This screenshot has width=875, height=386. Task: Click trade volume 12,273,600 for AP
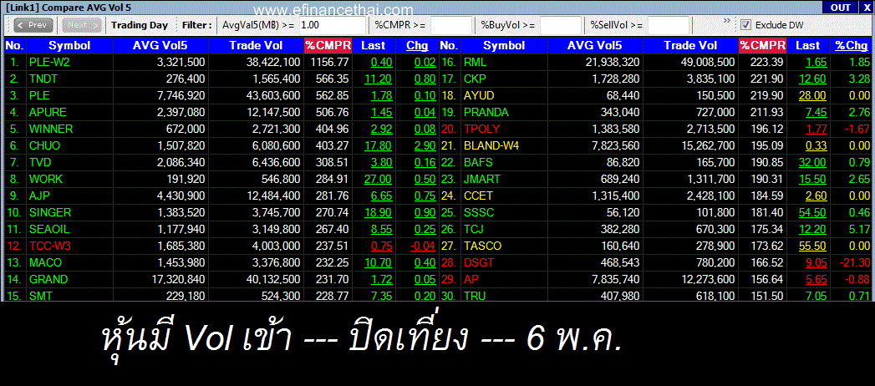707,279
